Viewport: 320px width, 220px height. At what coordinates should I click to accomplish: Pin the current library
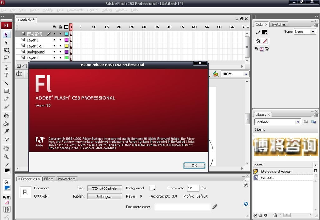[305, 122]
